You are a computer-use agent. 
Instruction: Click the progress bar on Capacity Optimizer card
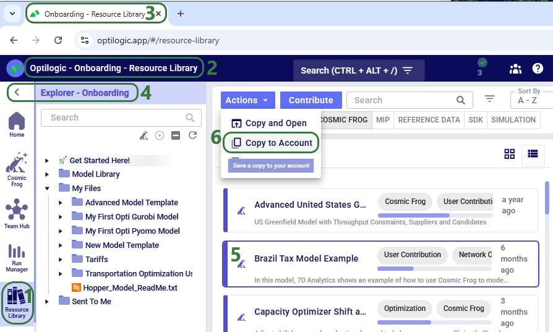tap(434, 322)
